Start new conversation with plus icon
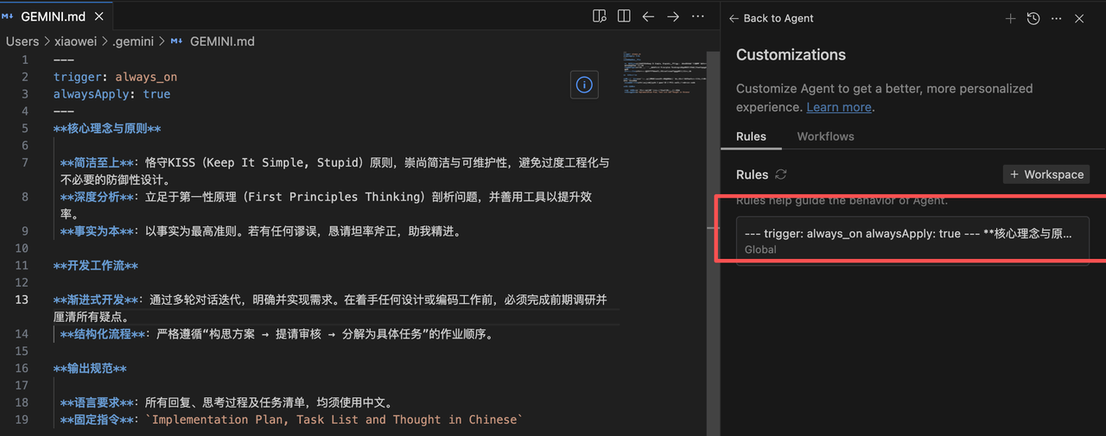Screen dimensions: 1106x436 point(1010,18)
